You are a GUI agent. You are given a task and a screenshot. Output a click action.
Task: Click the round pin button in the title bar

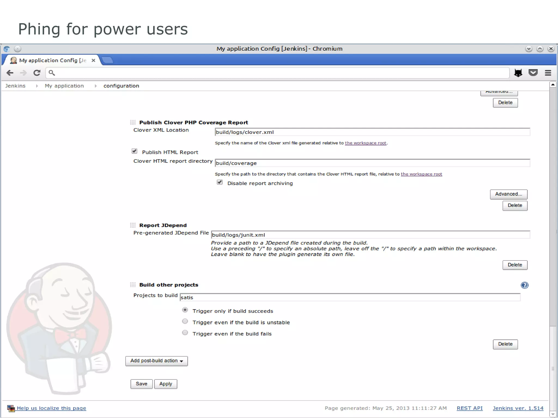pos(17,49)
